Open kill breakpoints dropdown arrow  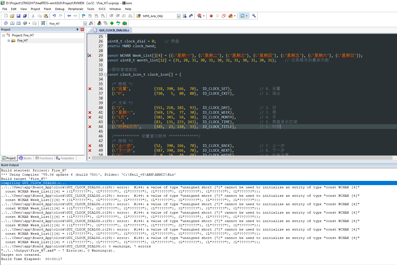(235, 16)
